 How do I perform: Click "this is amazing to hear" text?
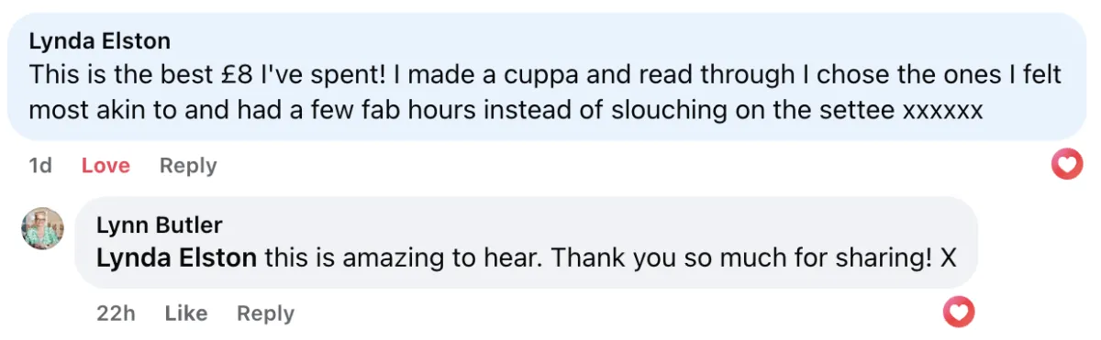pyautogui.click(x=403, y=258)
